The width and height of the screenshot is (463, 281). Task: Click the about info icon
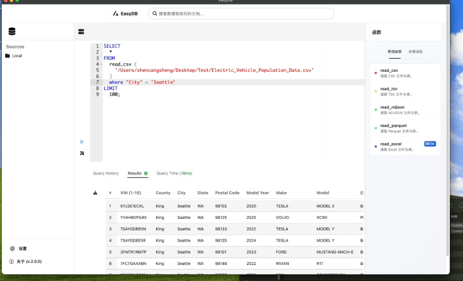coord(13,262)
